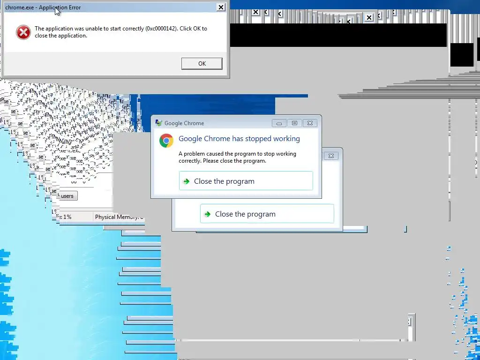Click the 'A problem caused the program' description text
The height and width of the screenshot is (360, 480).
pyautogui.click(x=237, y=157)
